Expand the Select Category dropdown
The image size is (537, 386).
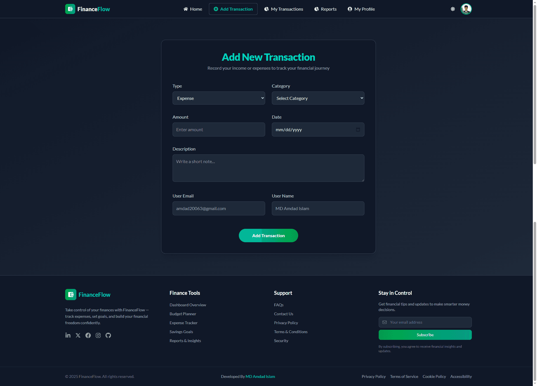(318, 98)
